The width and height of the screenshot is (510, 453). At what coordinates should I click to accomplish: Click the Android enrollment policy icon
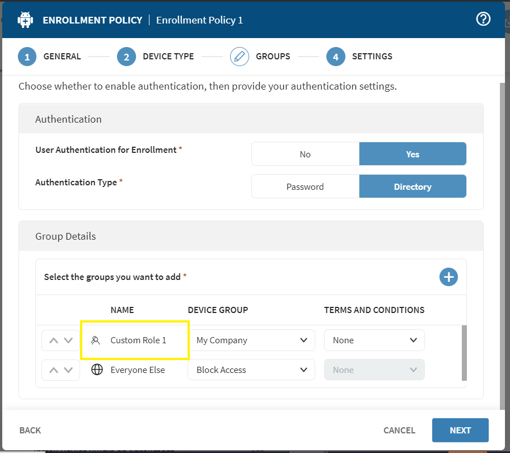pos(26,20)
